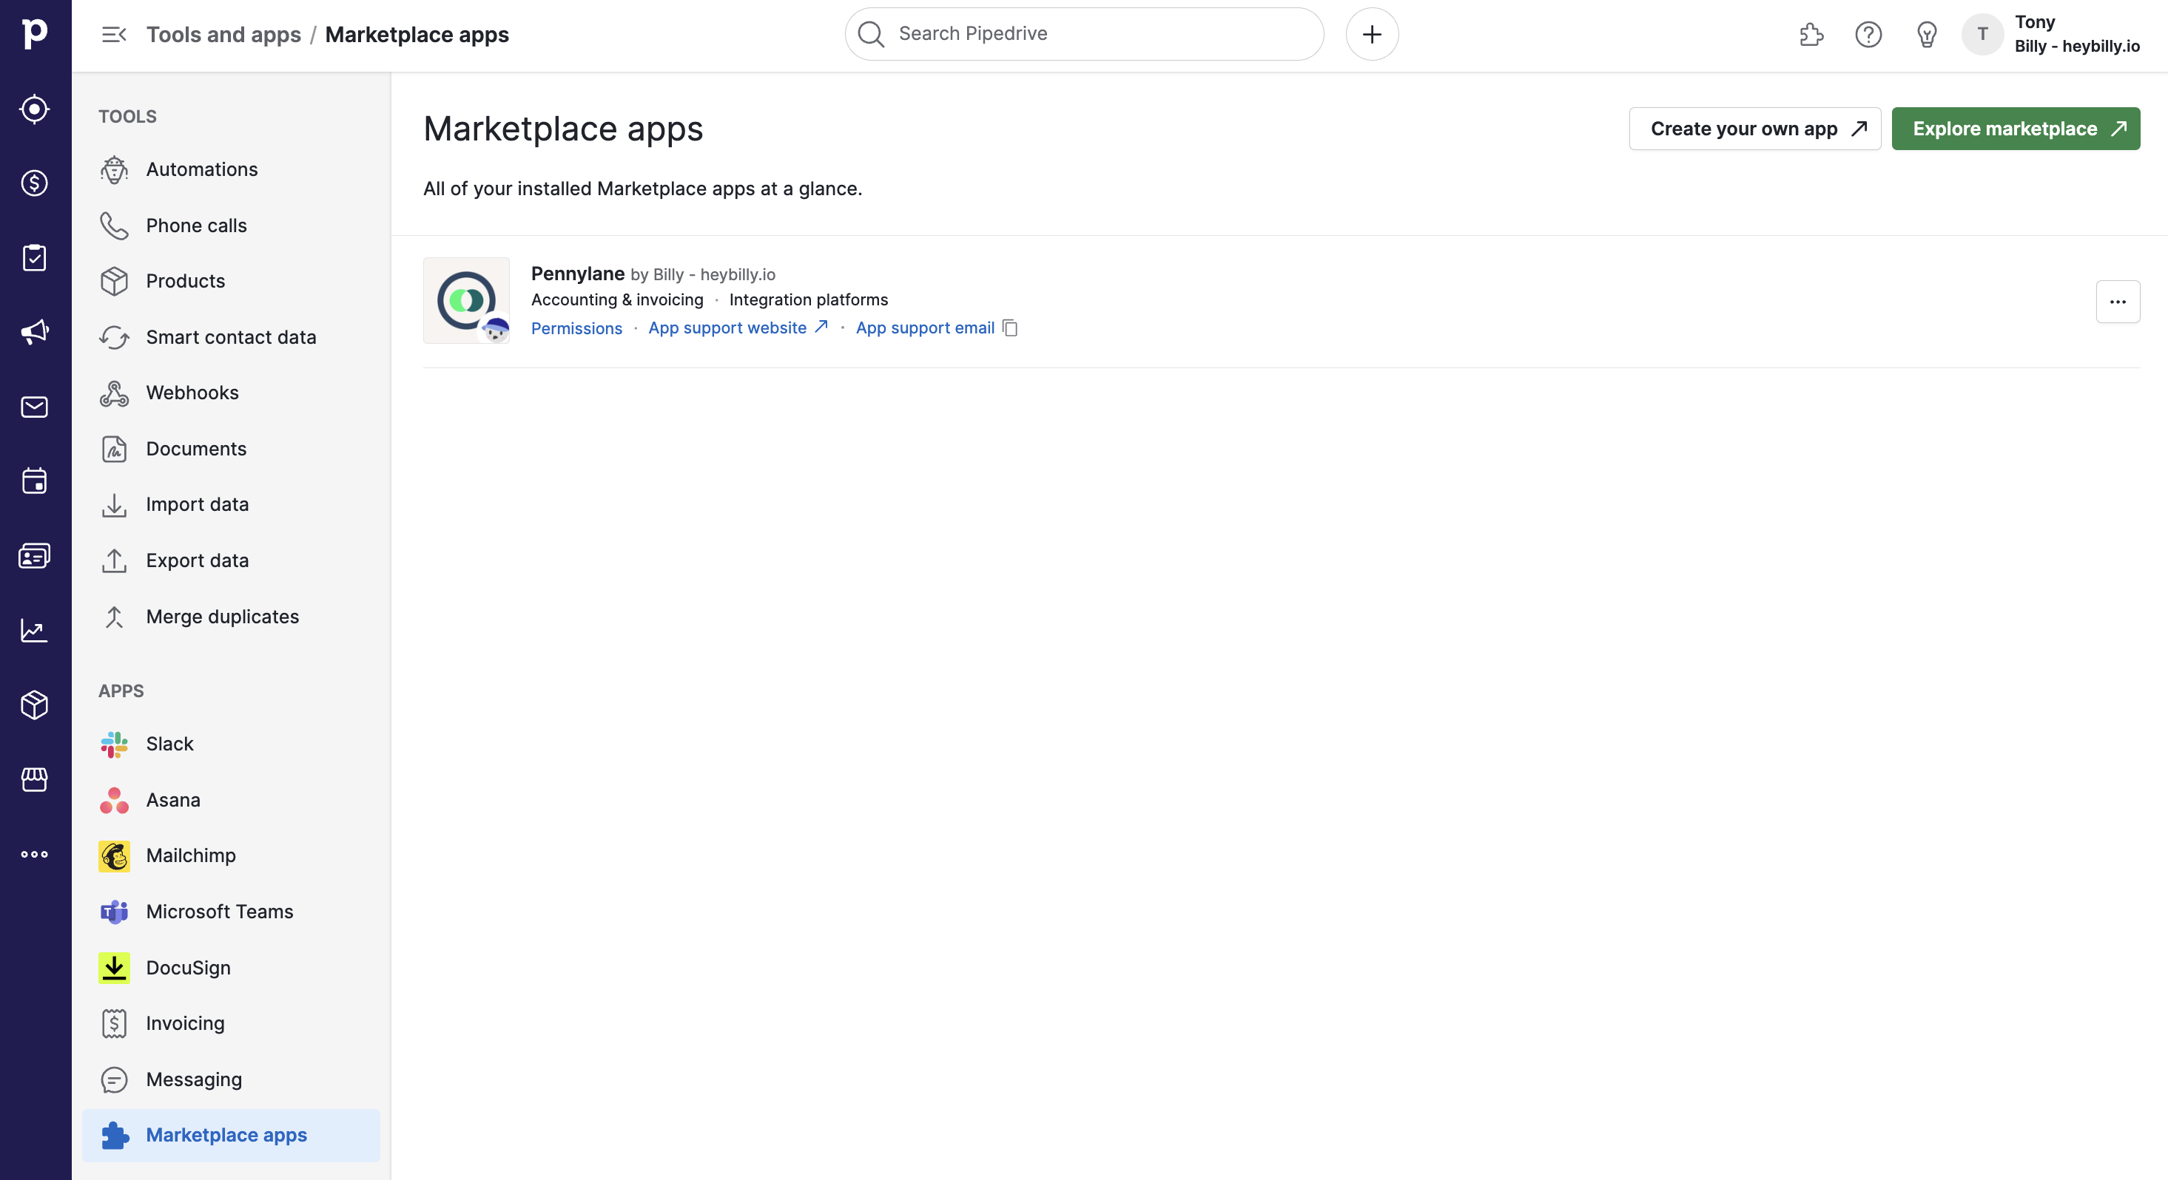Open the Mail envelope icon in the left rail

click(x=35, y=406)
